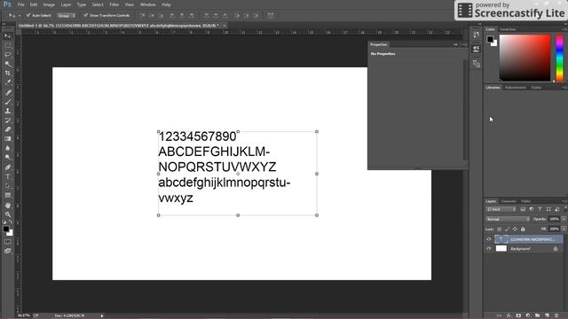Add a layer style with fx icon
This screenshot has width=568, height=319.
point(509,315)
